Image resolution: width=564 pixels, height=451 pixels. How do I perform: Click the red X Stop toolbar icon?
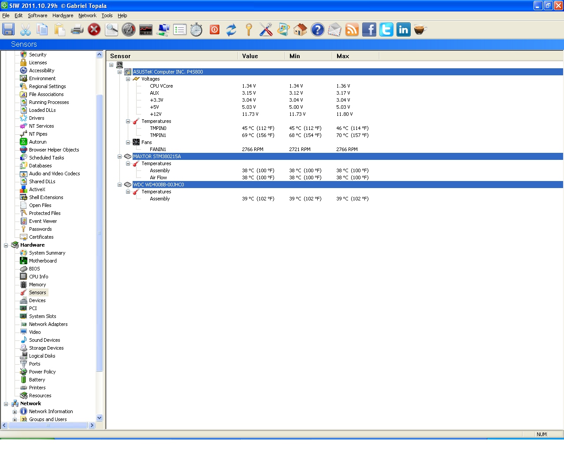94,30
